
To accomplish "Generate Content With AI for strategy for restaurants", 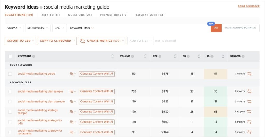I will pos(97,132).
